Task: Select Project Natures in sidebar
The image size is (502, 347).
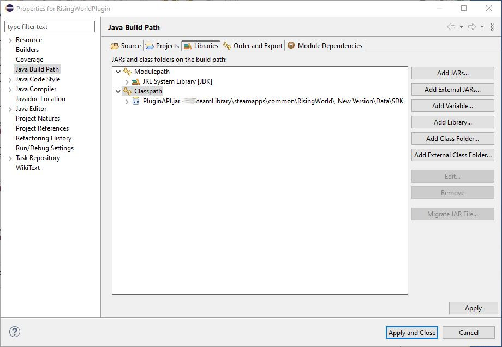Action: click(38, 119)
